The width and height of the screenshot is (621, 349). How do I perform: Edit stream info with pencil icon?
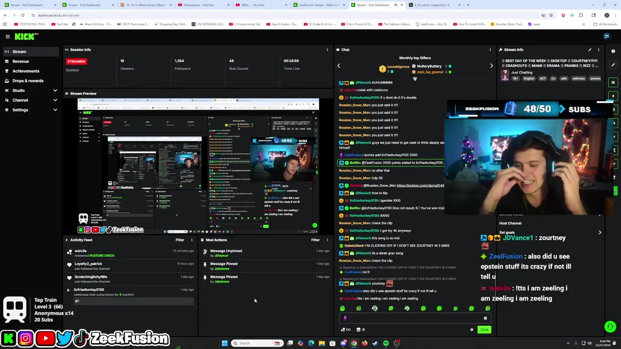click(590, 49)
